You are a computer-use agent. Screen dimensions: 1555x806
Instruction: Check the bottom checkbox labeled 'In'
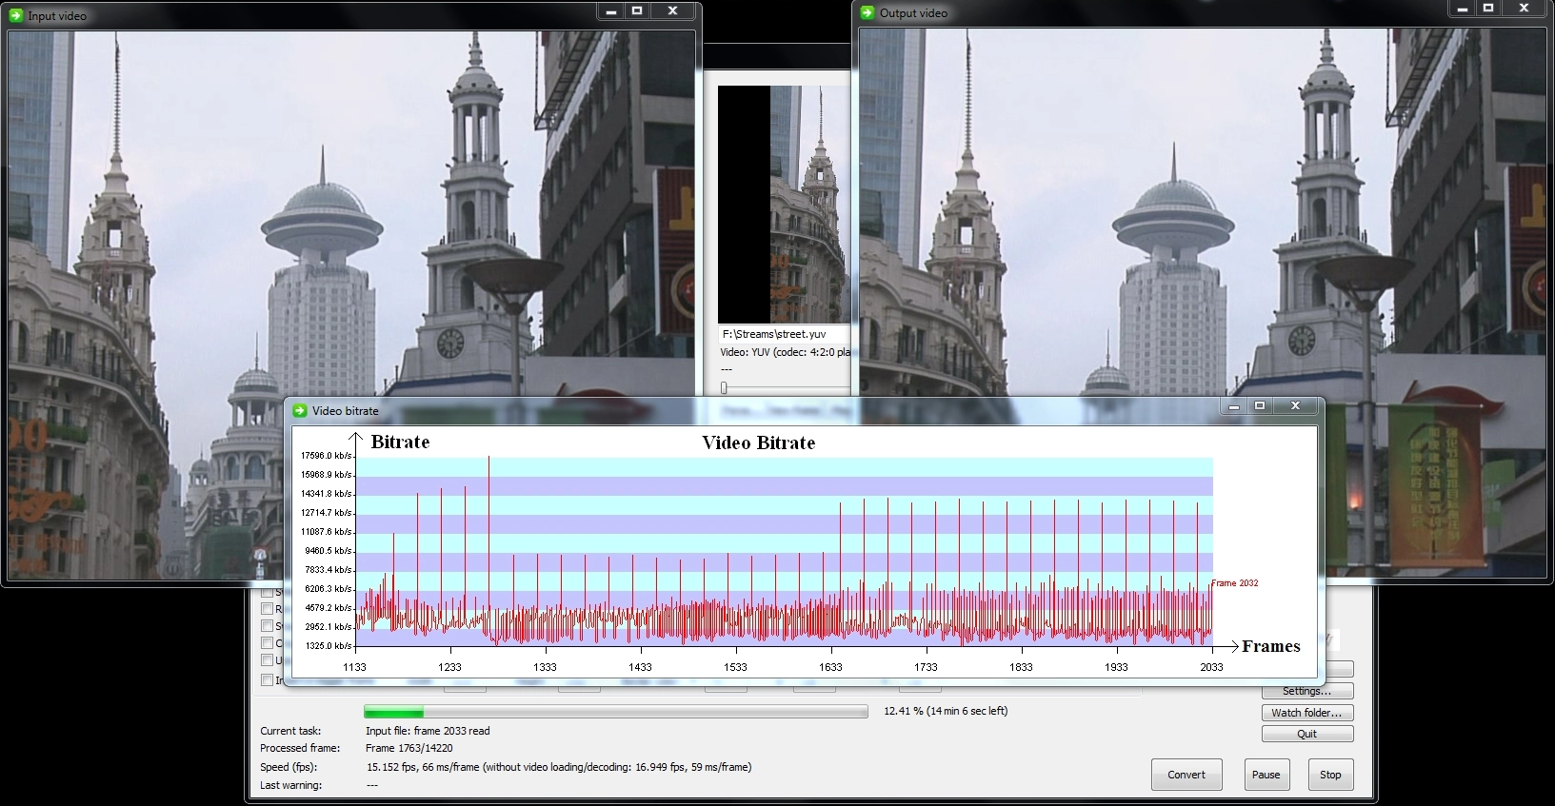point(268,680)
